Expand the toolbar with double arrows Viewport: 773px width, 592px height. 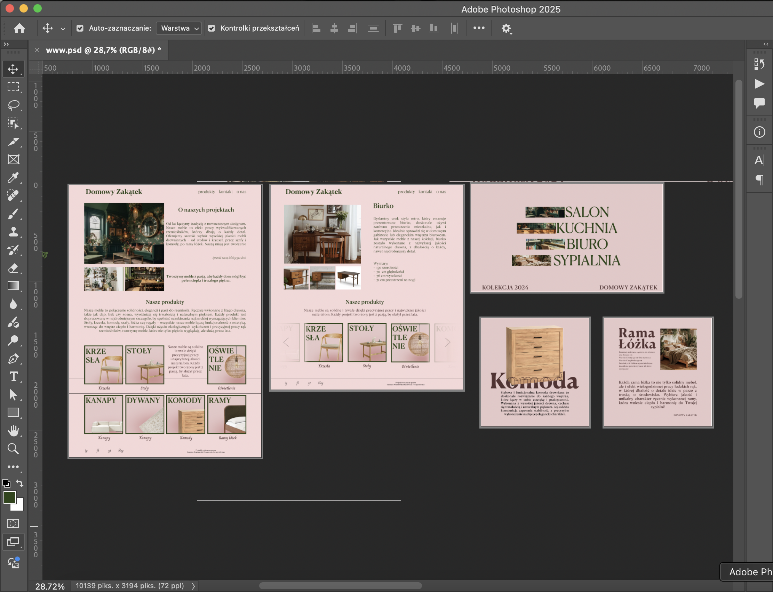6,44
